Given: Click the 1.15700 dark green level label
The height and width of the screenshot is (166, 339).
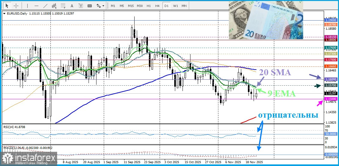Looking at the screenshot, I should 330,85.
